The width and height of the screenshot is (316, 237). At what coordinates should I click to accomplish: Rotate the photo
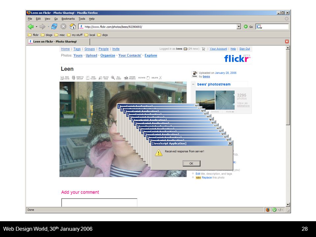pyautogui.click(x=144, y=78)
